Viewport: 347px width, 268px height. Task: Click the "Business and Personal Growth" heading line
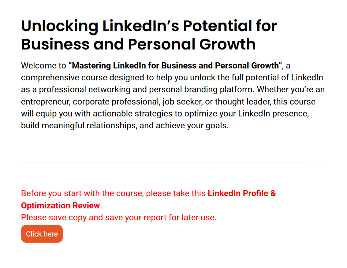tap(138, 44)
